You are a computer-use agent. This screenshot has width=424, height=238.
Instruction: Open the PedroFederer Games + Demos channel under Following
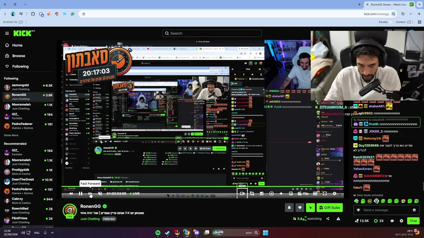[28, 126]
